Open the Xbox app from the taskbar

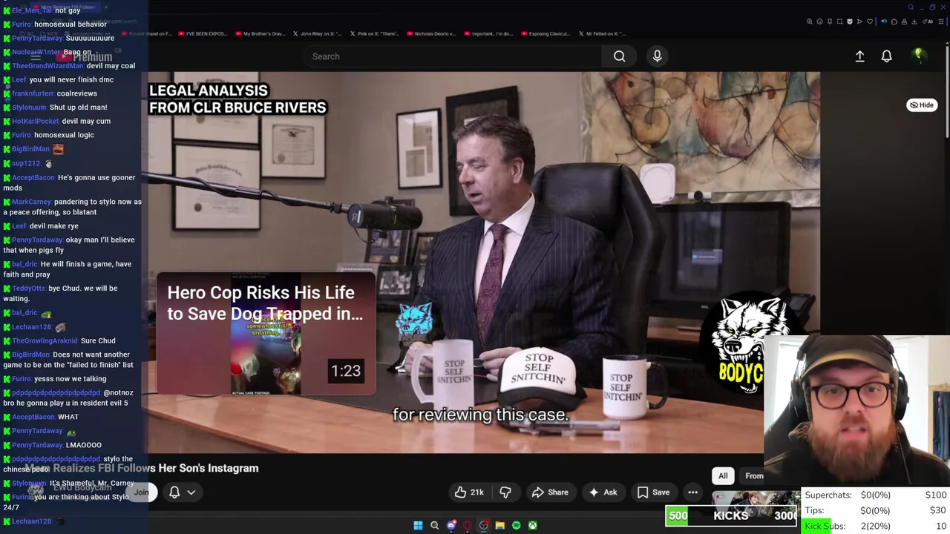pos(533,525)
